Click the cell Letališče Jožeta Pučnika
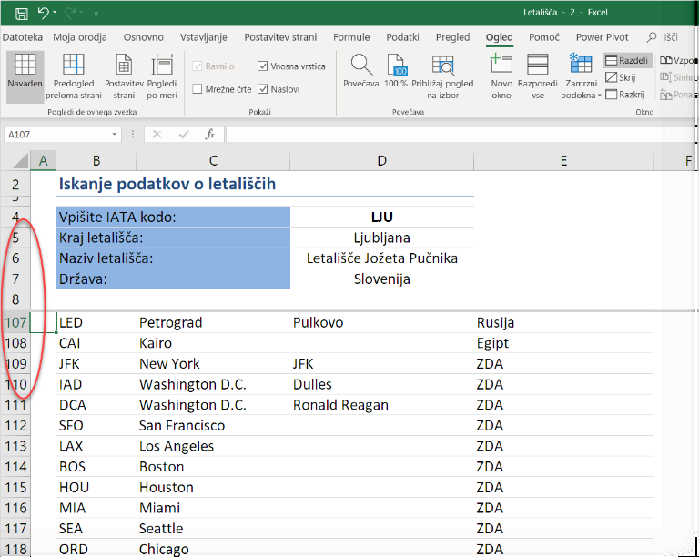 click(x=382, y=258)
